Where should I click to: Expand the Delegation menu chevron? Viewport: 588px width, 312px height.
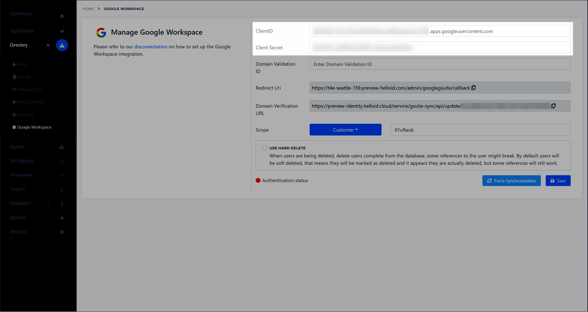[x=48, y=203]
